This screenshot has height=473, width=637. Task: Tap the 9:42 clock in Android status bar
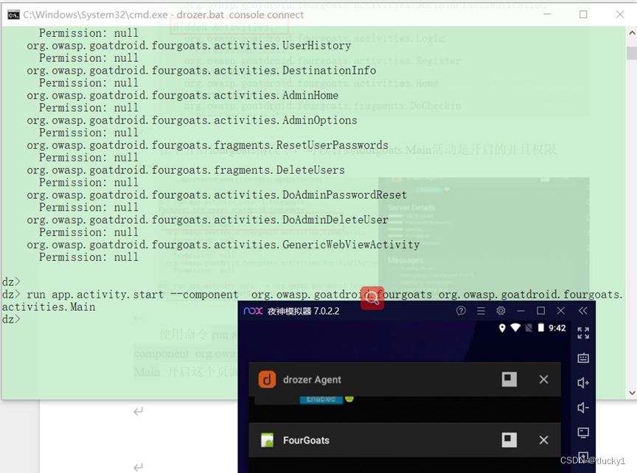click(557, 328)
